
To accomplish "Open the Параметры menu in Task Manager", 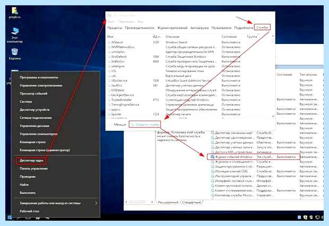I will tap(126, 22).
